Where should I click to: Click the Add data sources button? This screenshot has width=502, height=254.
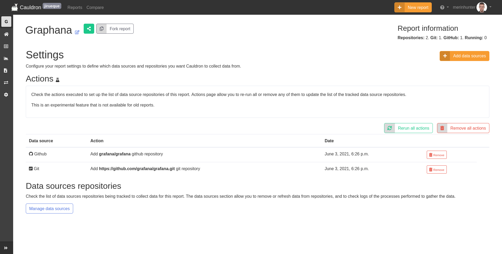pyautogui.click(x=464, y=56)
